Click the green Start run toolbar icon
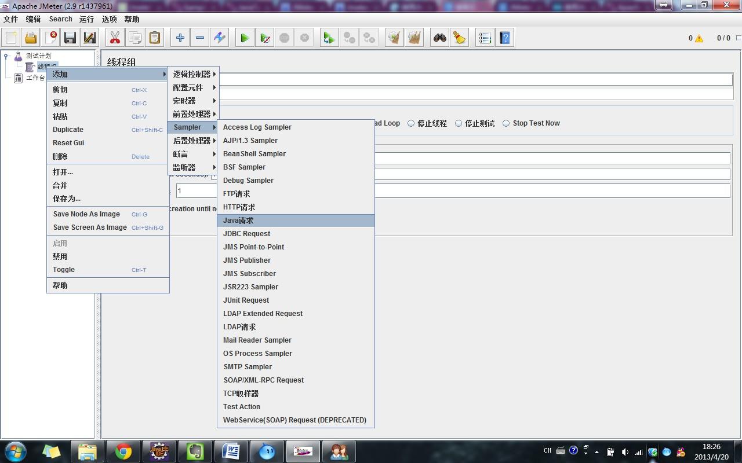The height and width of the screenshot is (463, 742). 245,38
